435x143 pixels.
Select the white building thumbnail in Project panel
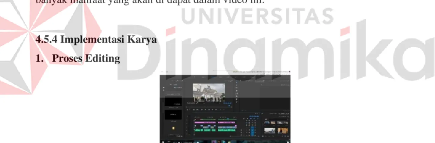coord(270,130)
